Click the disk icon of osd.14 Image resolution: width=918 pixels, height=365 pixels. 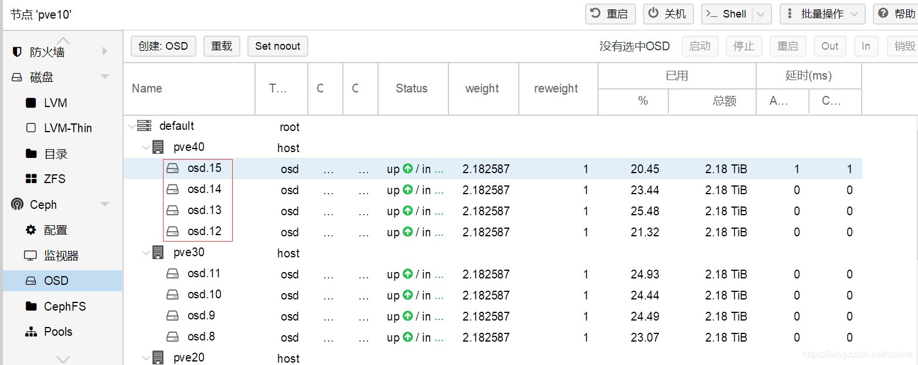click(172, 190)
